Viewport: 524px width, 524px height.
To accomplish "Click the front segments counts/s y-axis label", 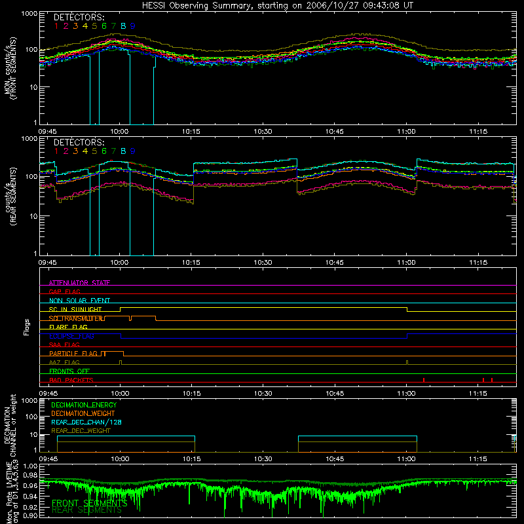I will 10,68.
